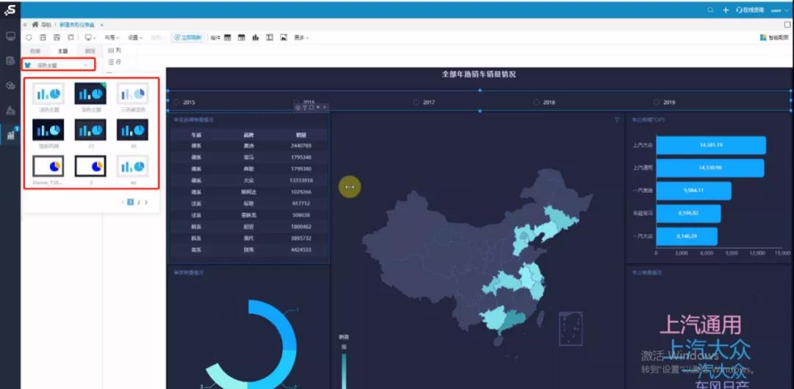Click the filter funnel icon above map

[617, 120]
